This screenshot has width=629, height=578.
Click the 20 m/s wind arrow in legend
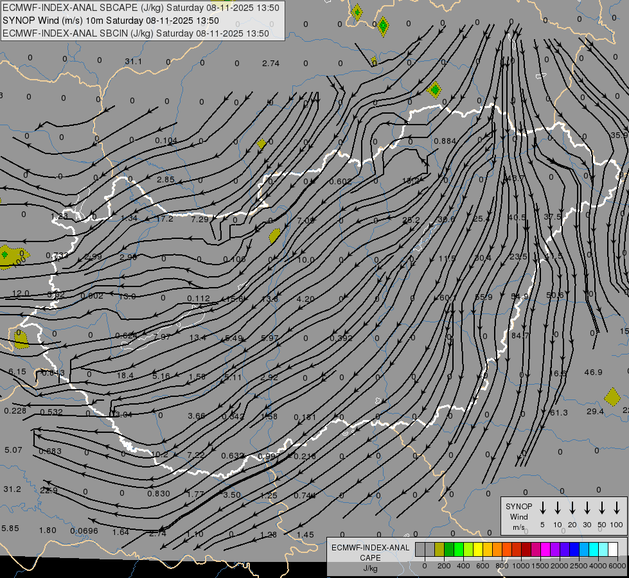572,508
